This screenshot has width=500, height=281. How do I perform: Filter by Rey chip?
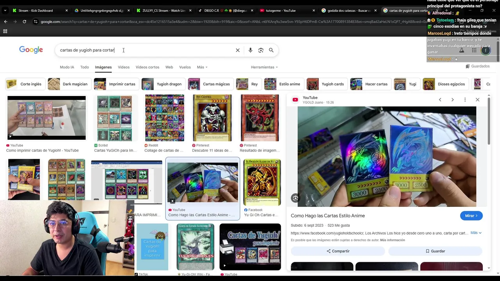click(x=248, y=84)
